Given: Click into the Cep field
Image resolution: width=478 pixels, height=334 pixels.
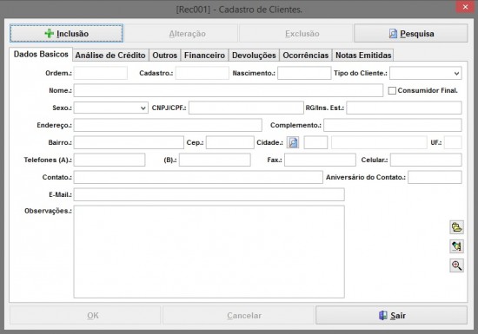Looking at the screenshot, I should (x=229, y=142).
